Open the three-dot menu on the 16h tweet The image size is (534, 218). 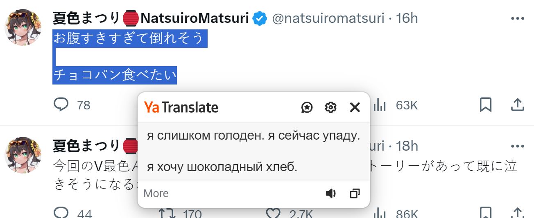click(518, 19)
